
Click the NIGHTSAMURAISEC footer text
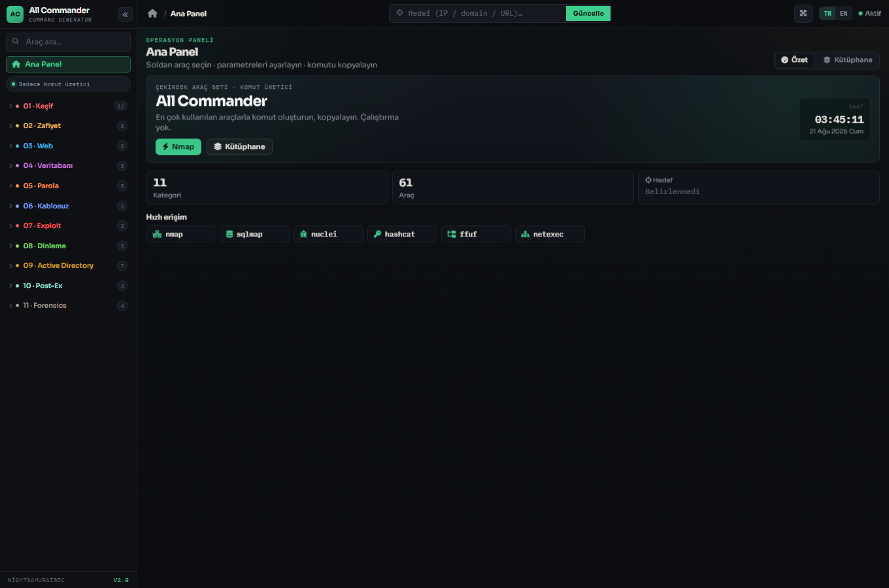(36, 580)
